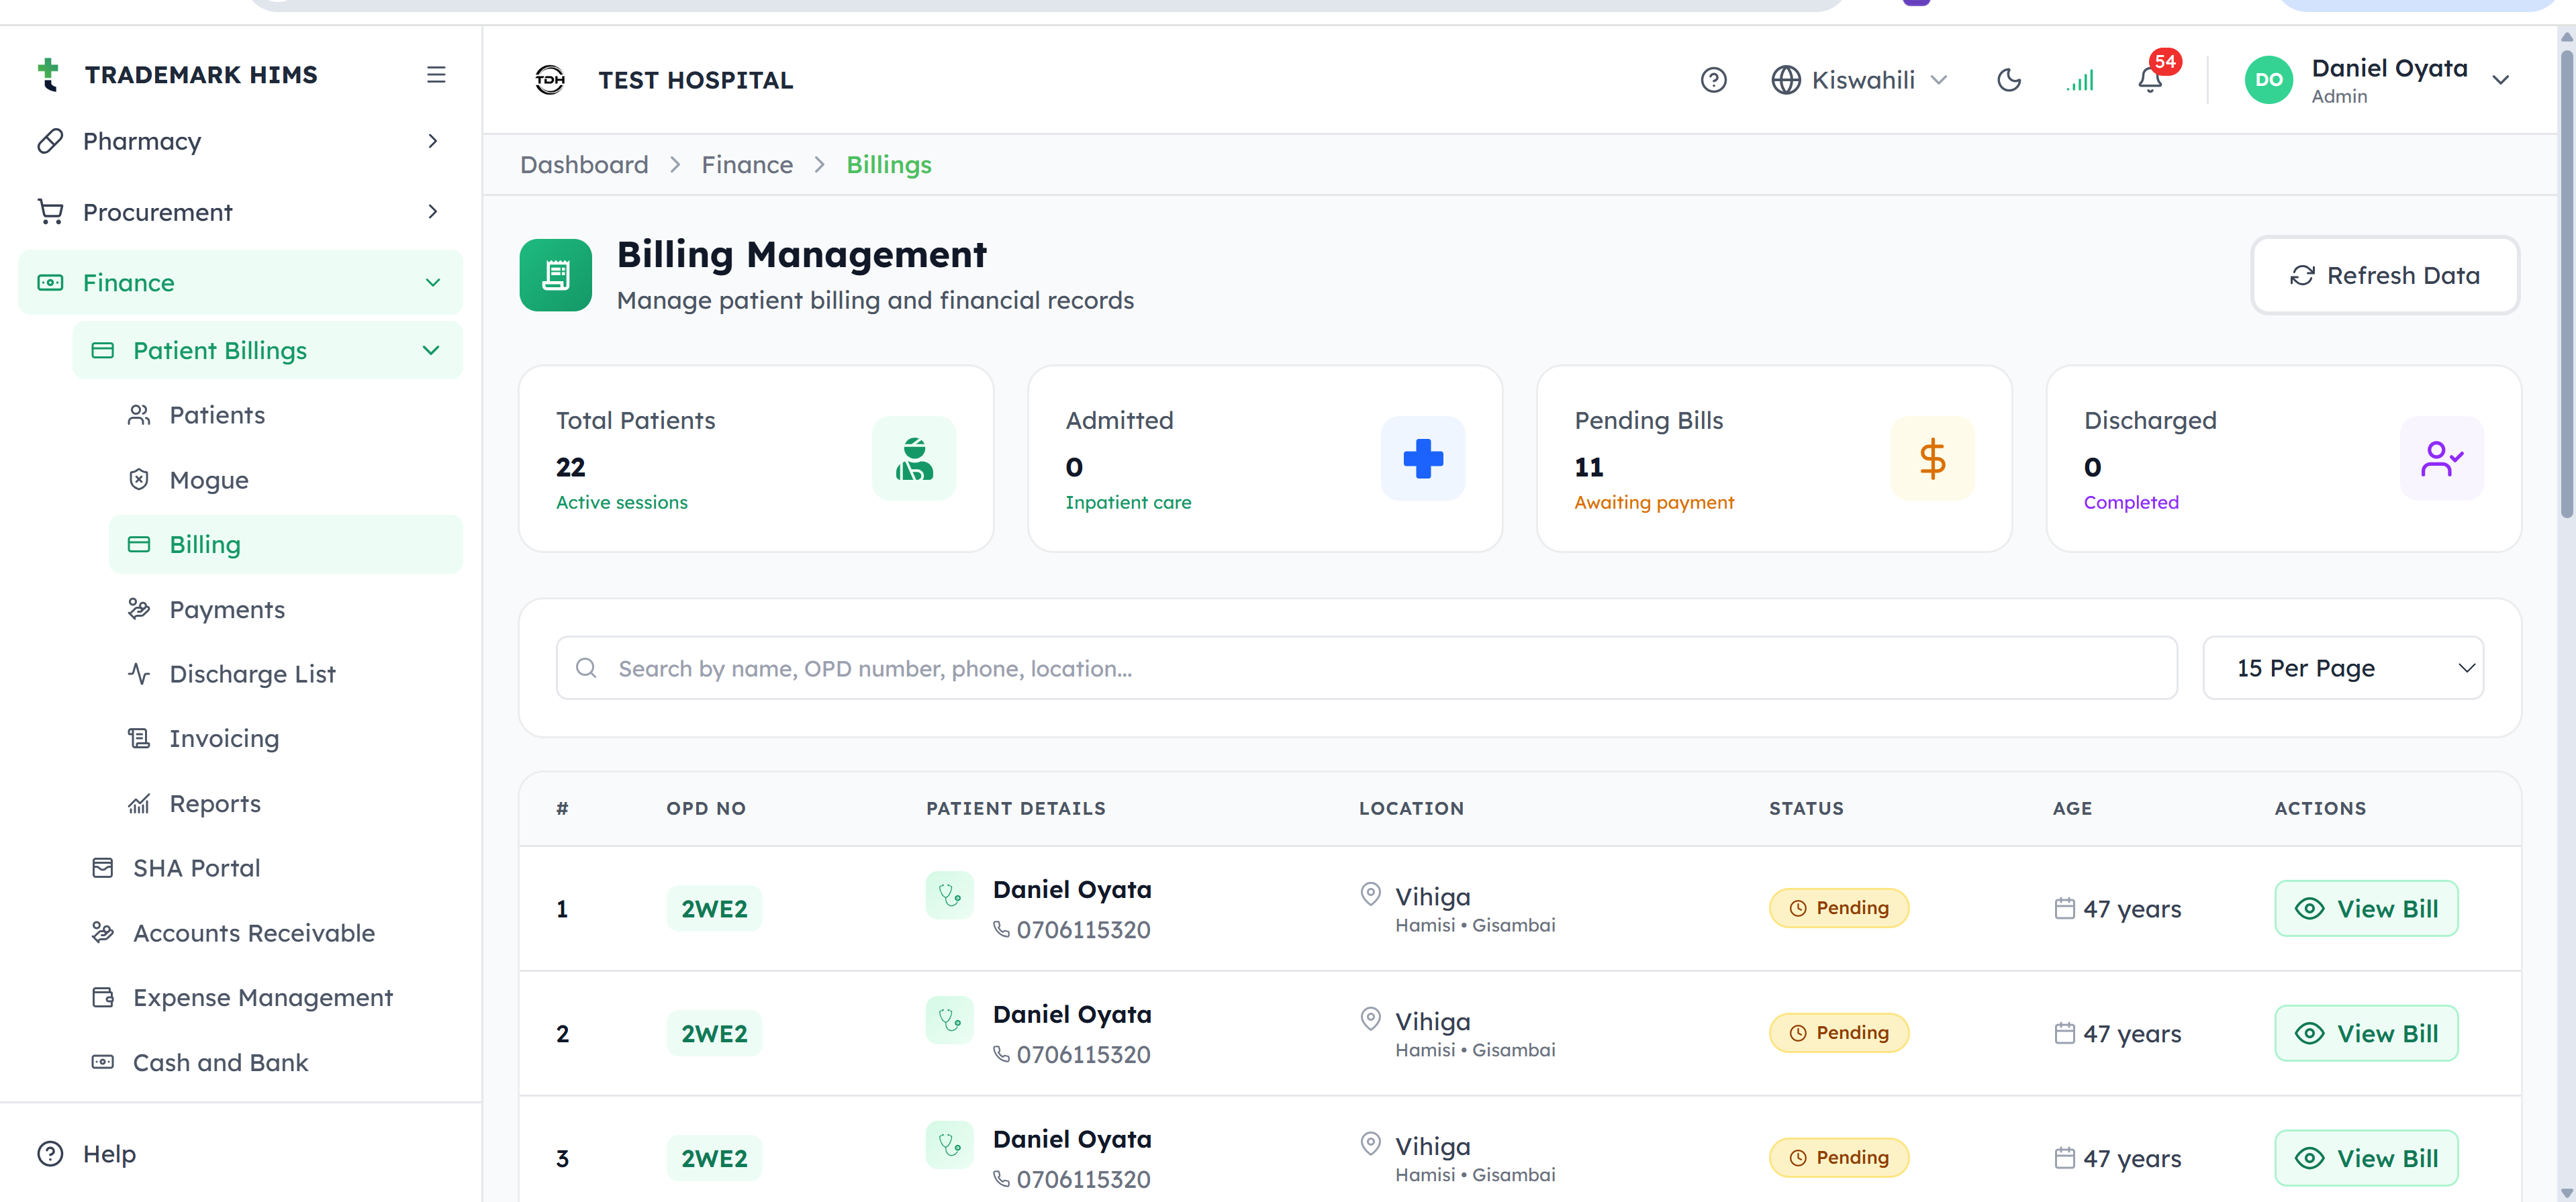The height and width of the screenshot is (1202, 2576).
Task: Click the DO user avatar
Action: pos(2268,80)
